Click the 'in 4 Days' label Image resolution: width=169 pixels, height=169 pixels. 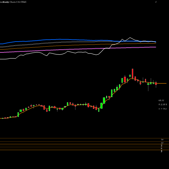click(x=163, y=109)
